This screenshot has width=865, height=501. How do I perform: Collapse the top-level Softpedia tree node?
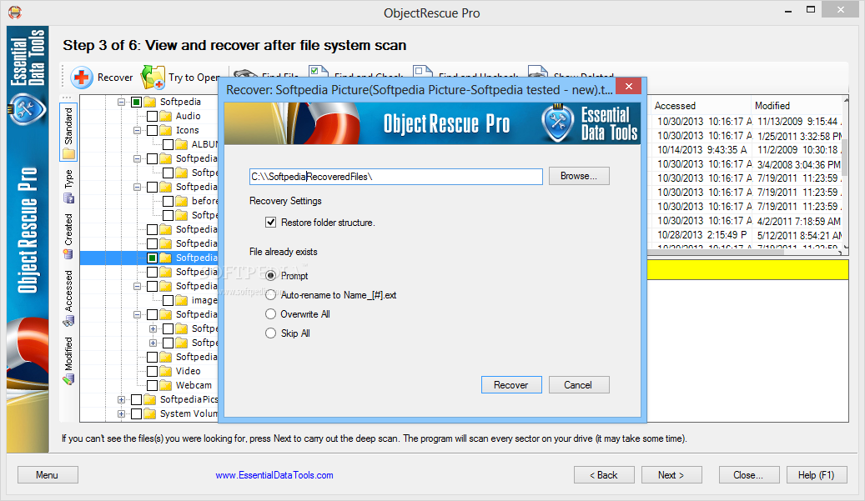[x=121, y=102]
